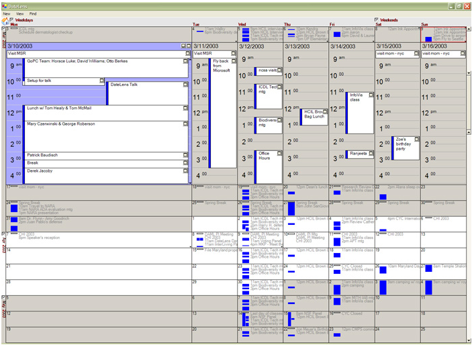The height and width of the screenshot is (347, 474).
Task: Open details icon for Lunch w/ Tom Healy
Action: [185, 108]
